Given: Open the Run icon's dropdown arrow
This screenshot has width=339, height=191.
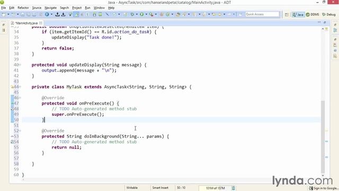Looking at the screenshot, I should click(x=146, y=14).
